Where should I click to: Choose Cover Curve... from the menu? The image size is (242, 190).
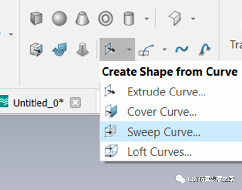tap(171, 112)
